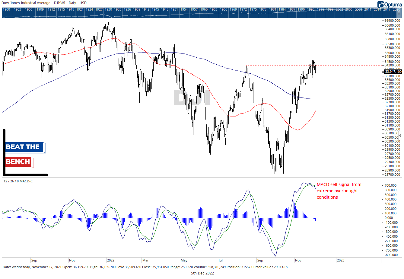This screenshot has height=279, width=404.
Task: Click the 28700.000 price axis label
Action: pyautogui.click(x=393, y=175)
